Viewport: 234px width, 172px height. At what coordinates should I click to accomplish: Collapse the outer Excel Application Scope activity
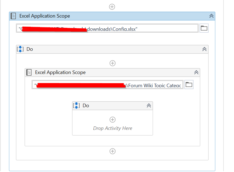point(212,16)
